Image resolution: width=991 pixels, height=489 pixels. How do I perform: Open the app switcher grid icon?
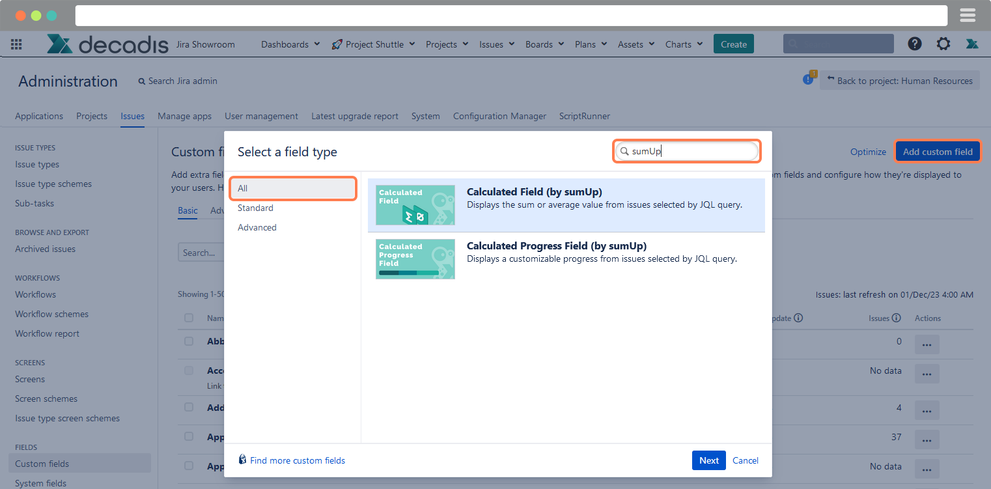[16, 44]
